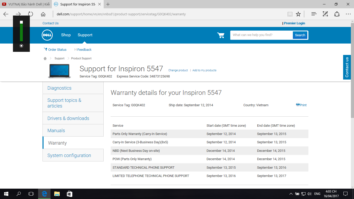Click the Support breadcrumb link
The height and width of the screenshot is (199, 354).
click(59, 58)
